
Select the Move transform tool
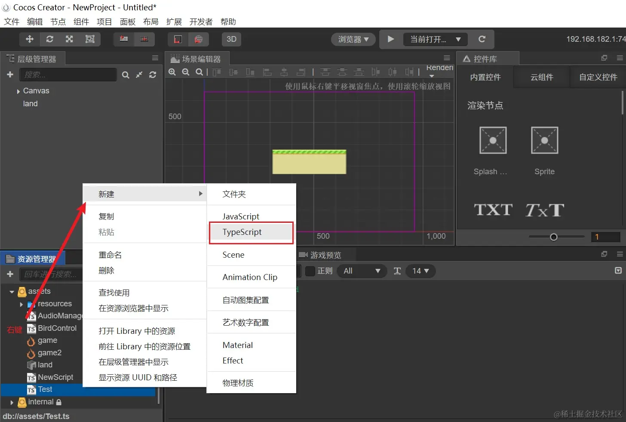coord(30,39)
